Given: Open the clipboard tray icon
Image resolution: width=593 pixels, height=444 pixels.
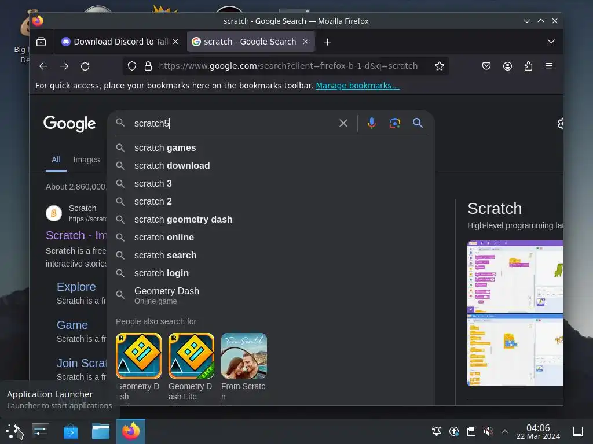Looking at the screenshot, I should [471, 431].
